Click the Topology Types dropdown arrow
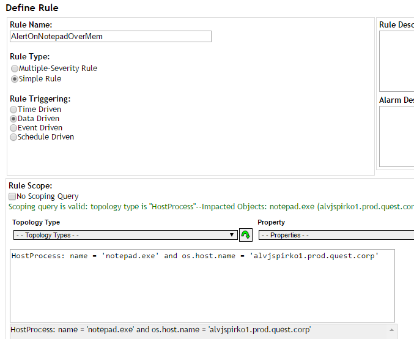 coord(232,235)
